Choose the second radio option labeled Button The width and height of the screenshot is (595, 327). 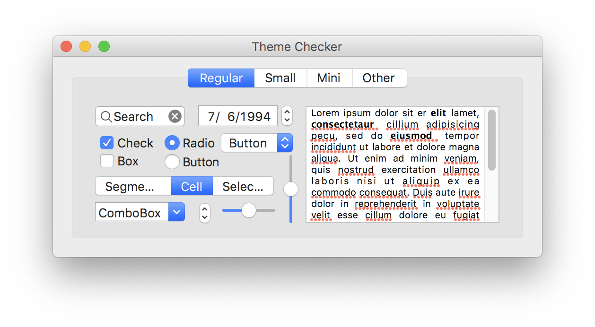(172, 162)
